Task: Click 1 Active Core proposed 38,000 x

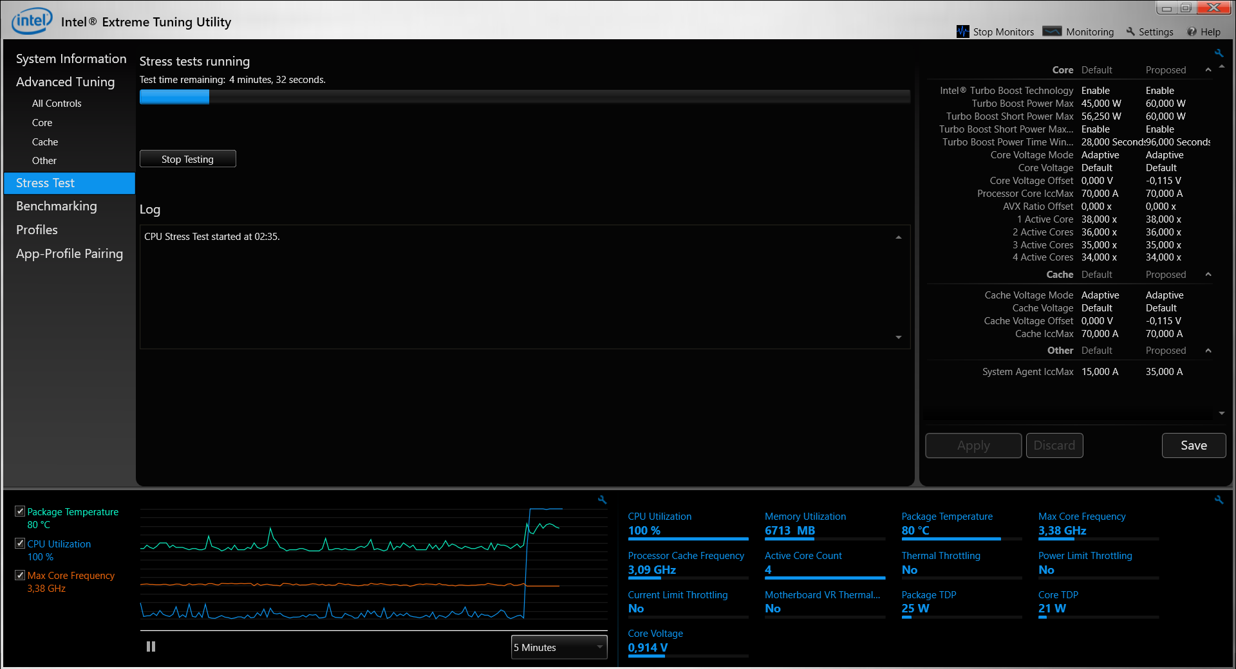Action: coord(1163,219)
